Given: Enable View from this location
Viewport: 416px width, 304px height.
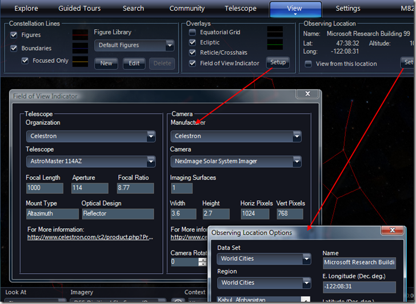Looking at the screenshot, I should coord(308,64).
